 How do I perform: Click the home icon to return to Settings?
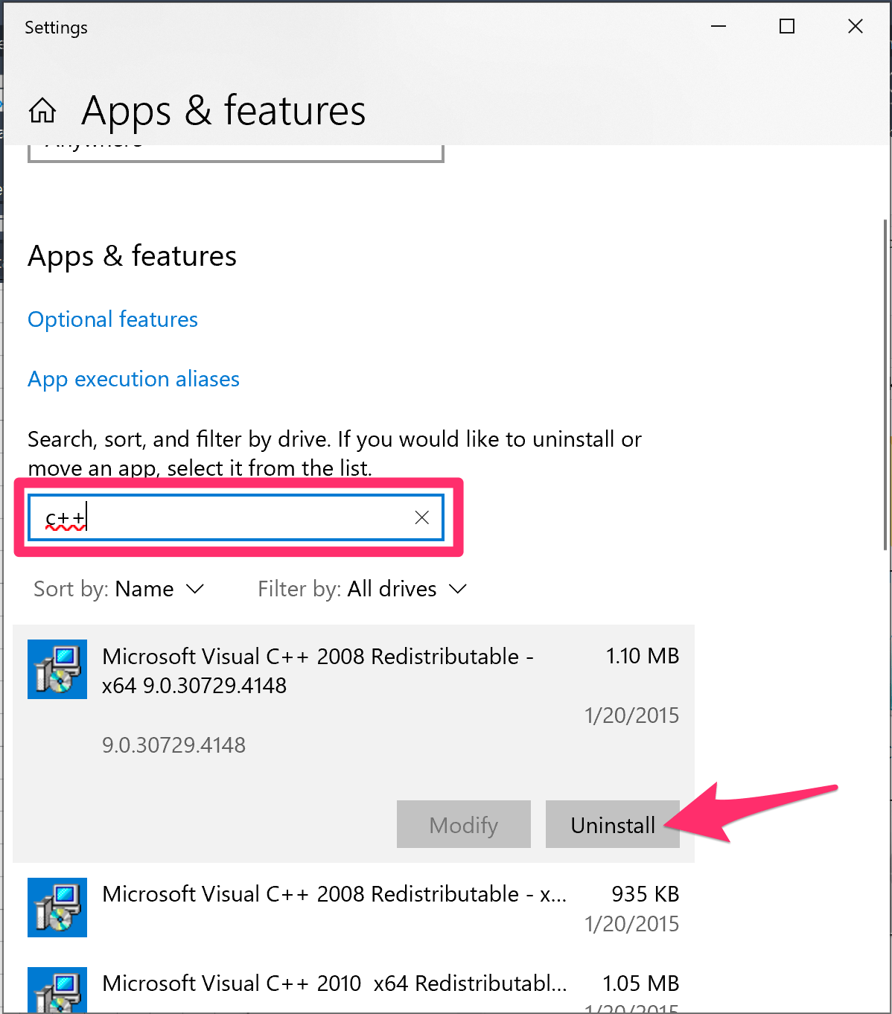pyautogui.click(x=42, y=110)
